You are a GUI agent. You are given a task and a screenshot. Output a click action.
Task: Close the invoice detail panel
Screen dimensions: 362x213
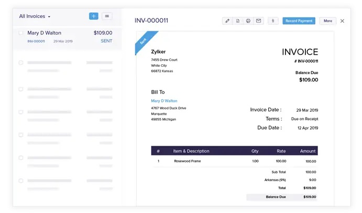pyautogui.click(x=342, y=21)
